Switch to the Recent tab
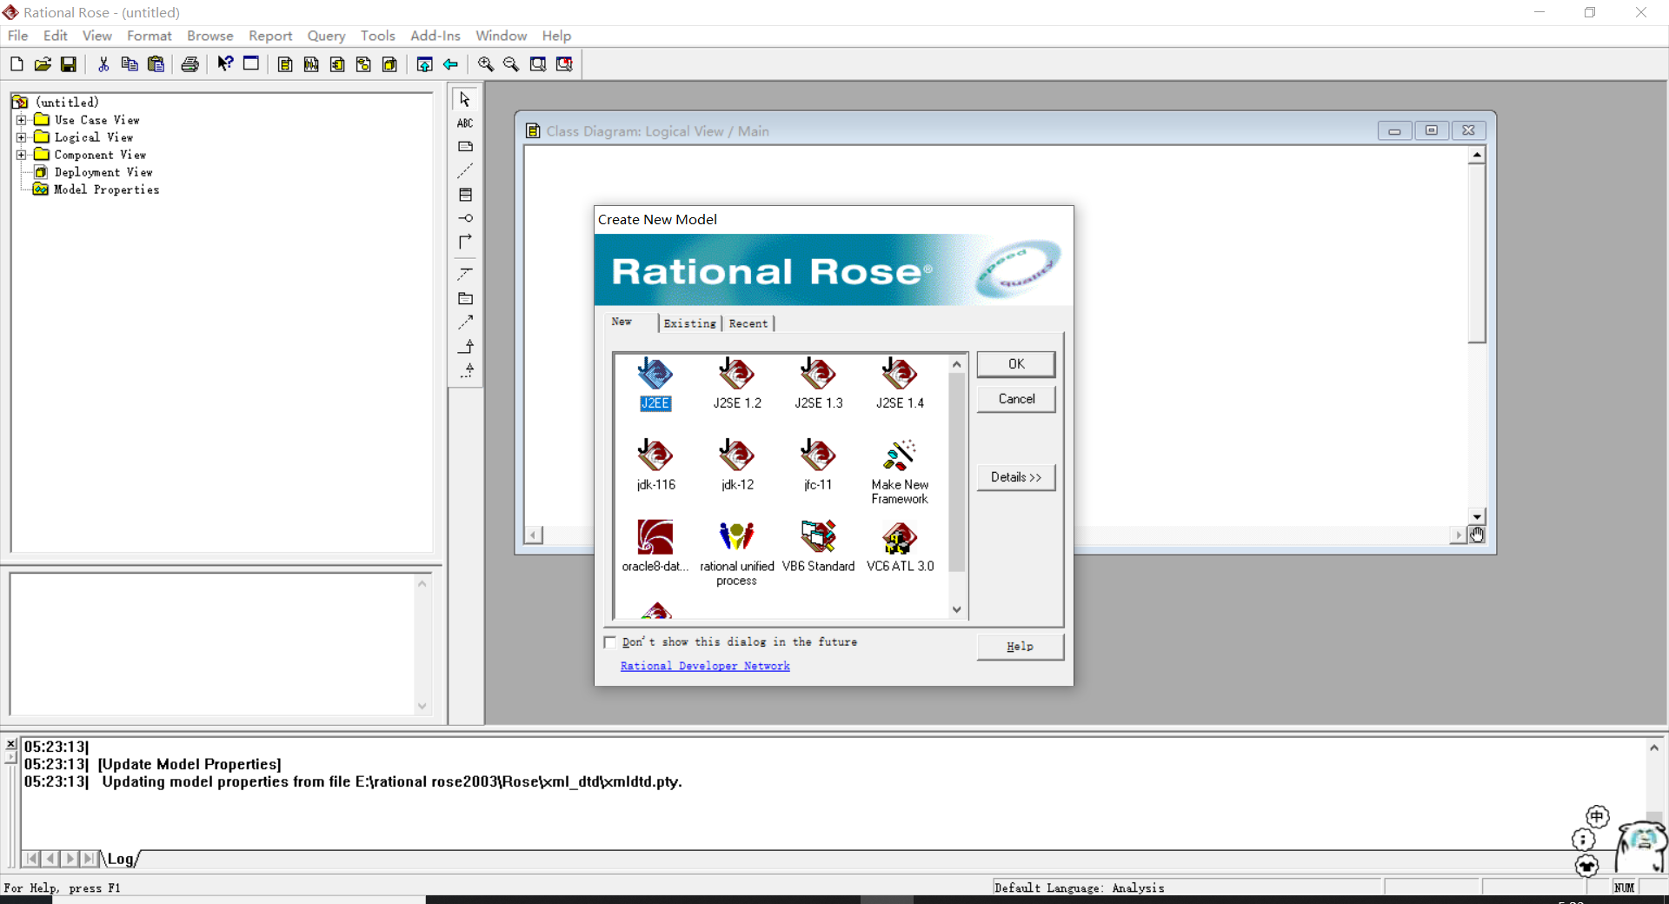 [748, 323]
